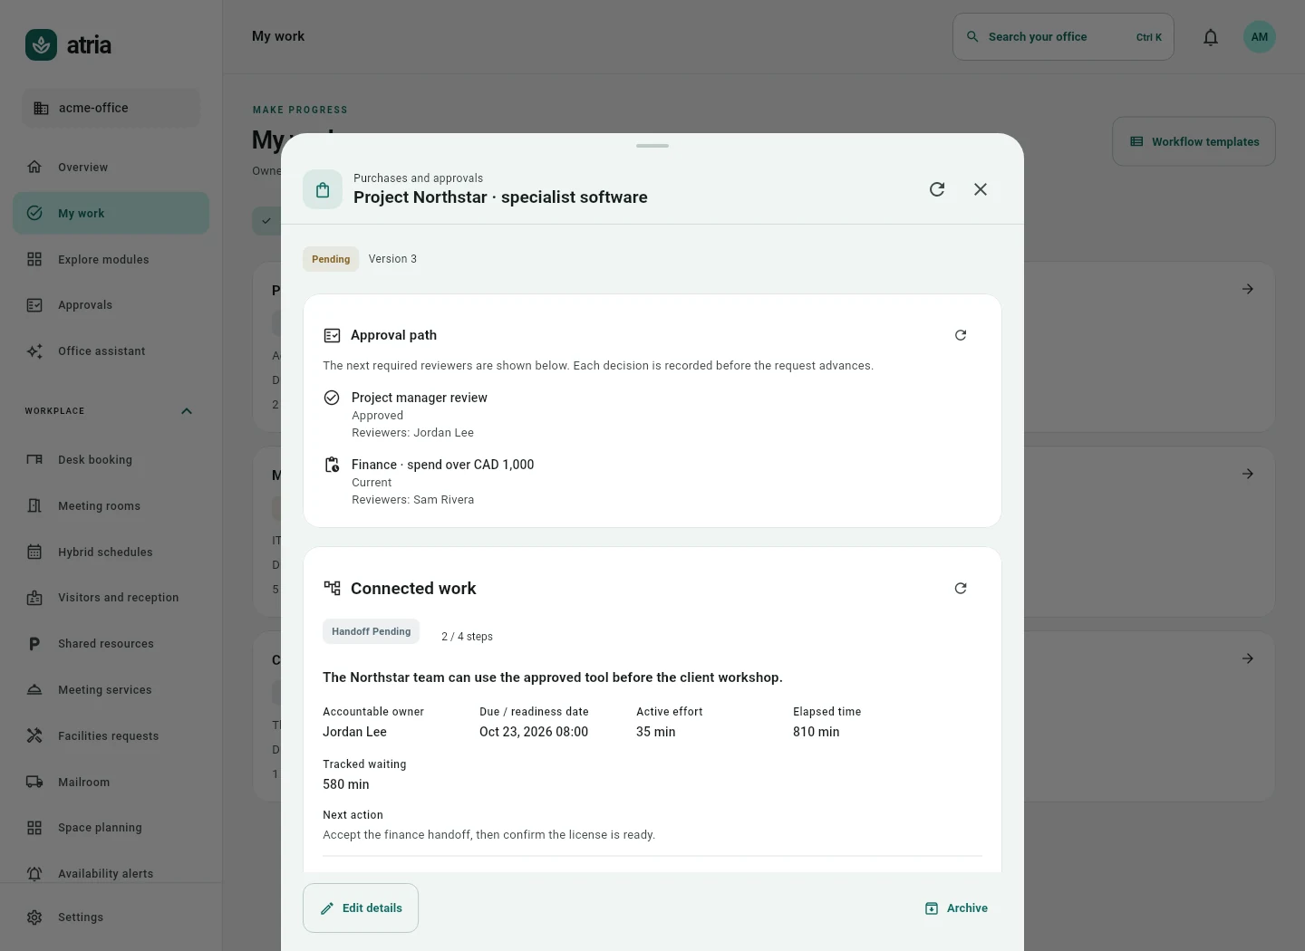The height and width of the screenshot is (951, 1305).
Task: Open notifications bell
Action: pyautogui.click(x=1211, y=37)
